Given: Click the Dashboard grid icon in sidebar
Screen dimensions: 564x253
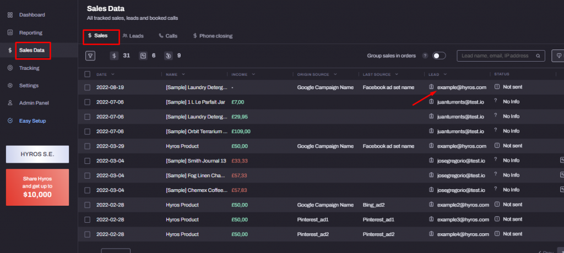Looking at the screenshot, I should [10, 15].
